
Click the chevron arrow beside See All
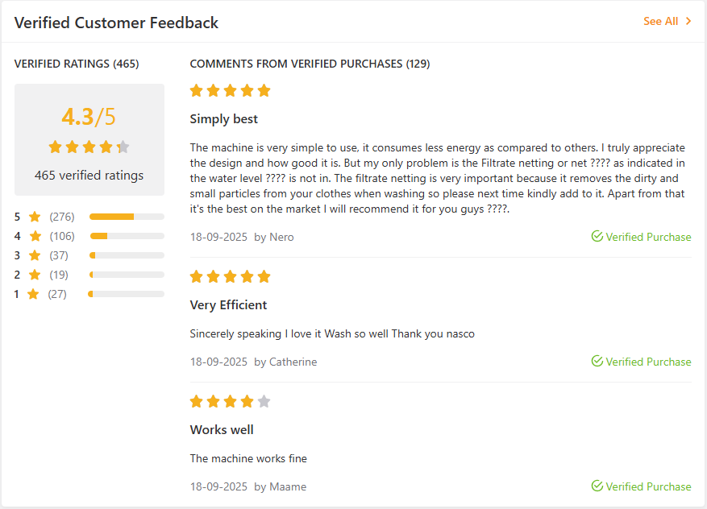[688, 22]
